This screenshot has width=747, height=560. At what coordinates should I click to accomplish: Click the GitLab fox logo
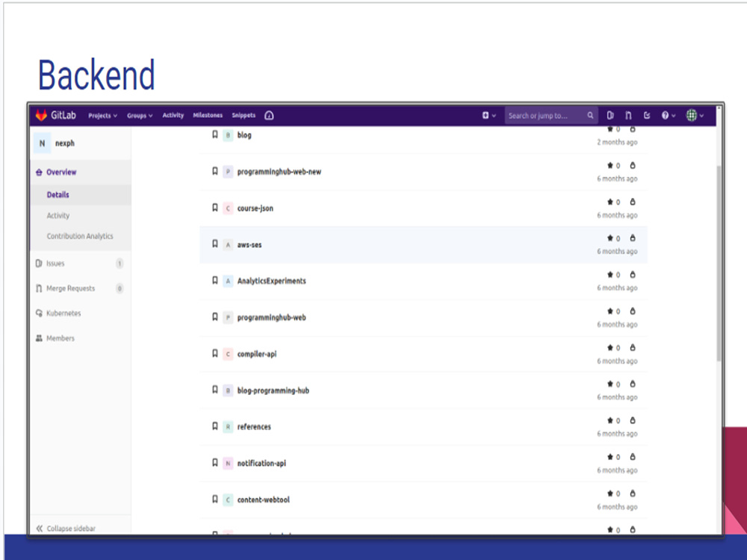click(x=41, y=115)
